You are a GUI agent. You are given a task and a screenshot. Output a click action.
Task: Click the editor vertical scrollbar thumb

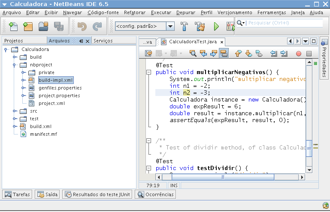pyautogui.click(x=309, y=148)
